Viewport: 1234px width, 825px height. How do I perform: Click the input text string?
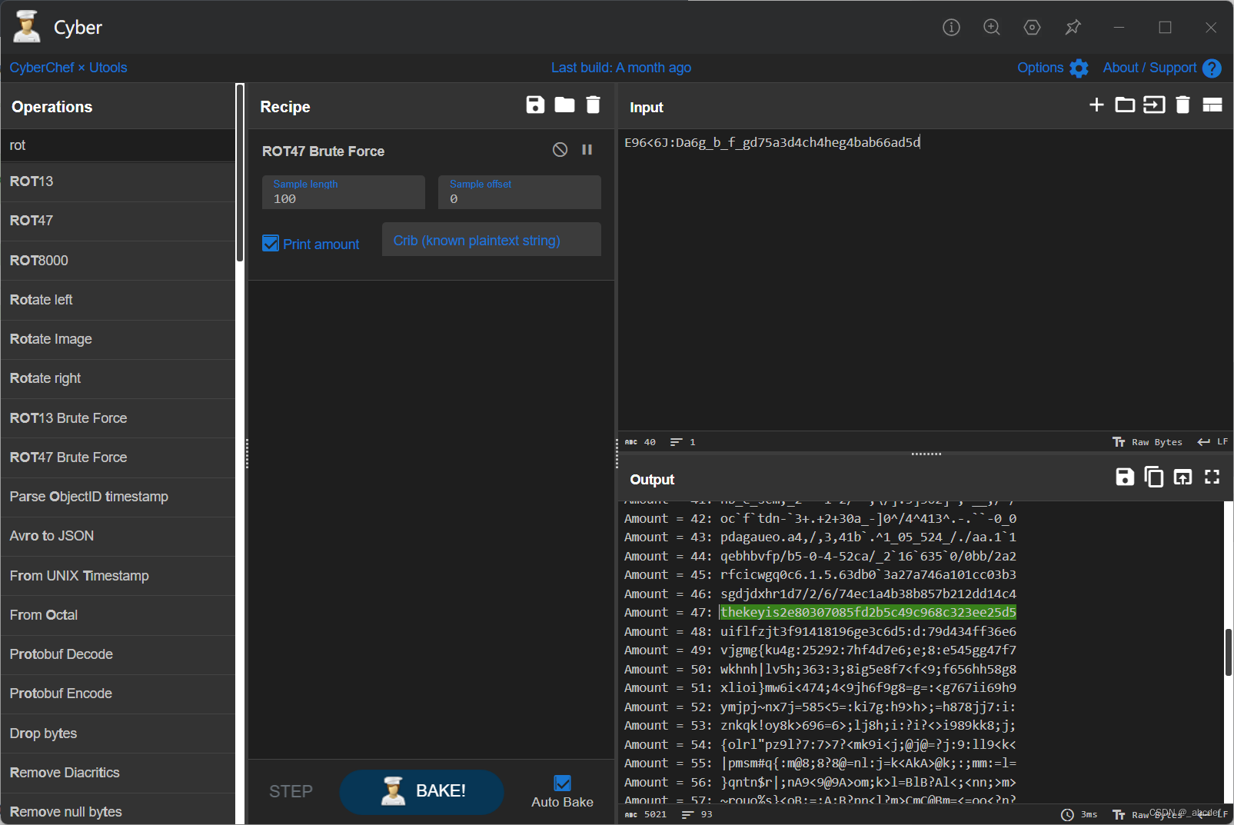coord(772,142)
